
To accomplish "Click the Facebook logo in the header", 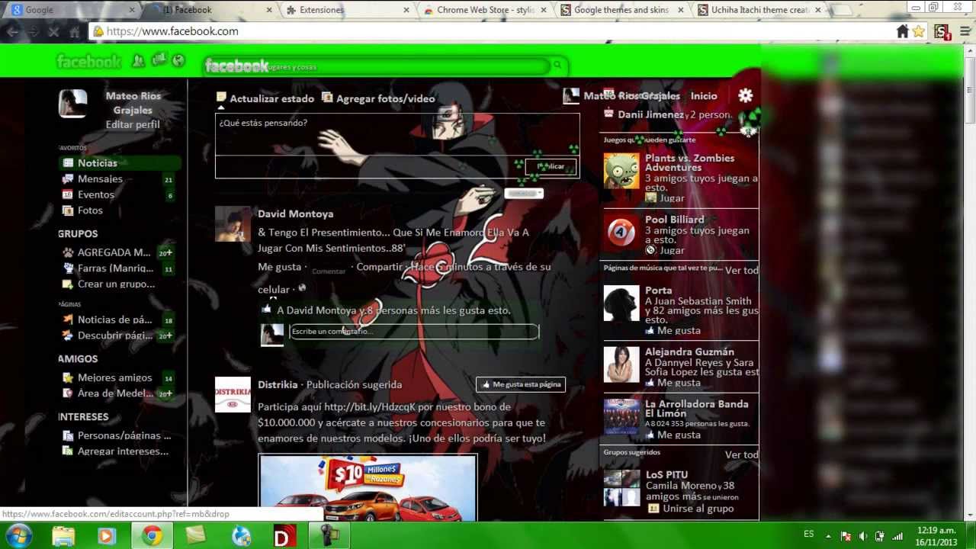I will [88, 62].
